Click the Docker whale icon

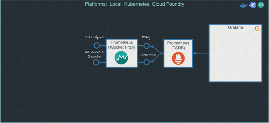(x=244, y=5)
